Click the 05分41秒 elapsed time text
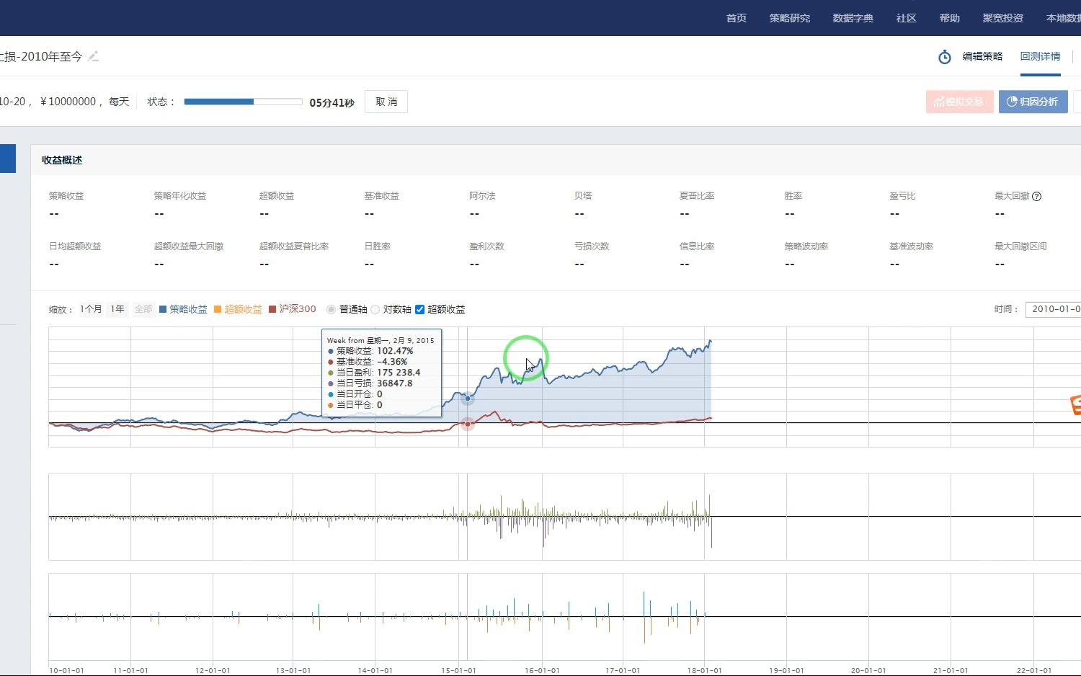 tap(332, 102)
